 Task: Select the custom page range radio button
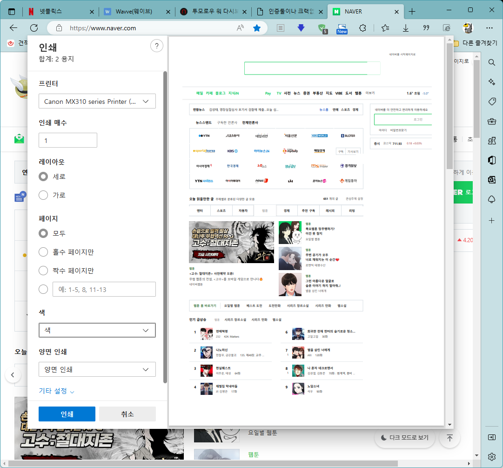tap(43, 289)
